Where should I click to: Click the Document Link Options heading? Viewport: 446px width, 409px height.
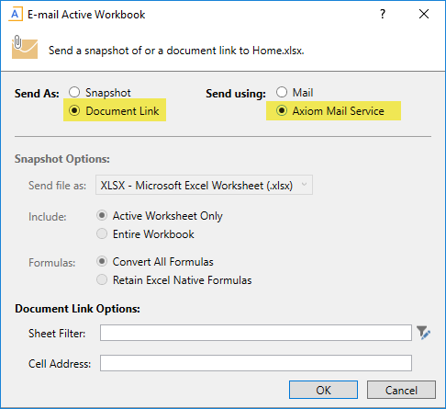(77, 309)
